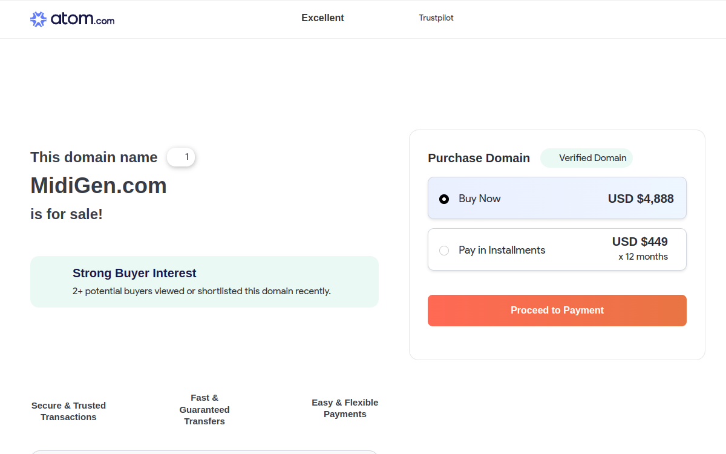Click Secure & Trusted Transactions feature
726x454 pixels.
(68, 411)
